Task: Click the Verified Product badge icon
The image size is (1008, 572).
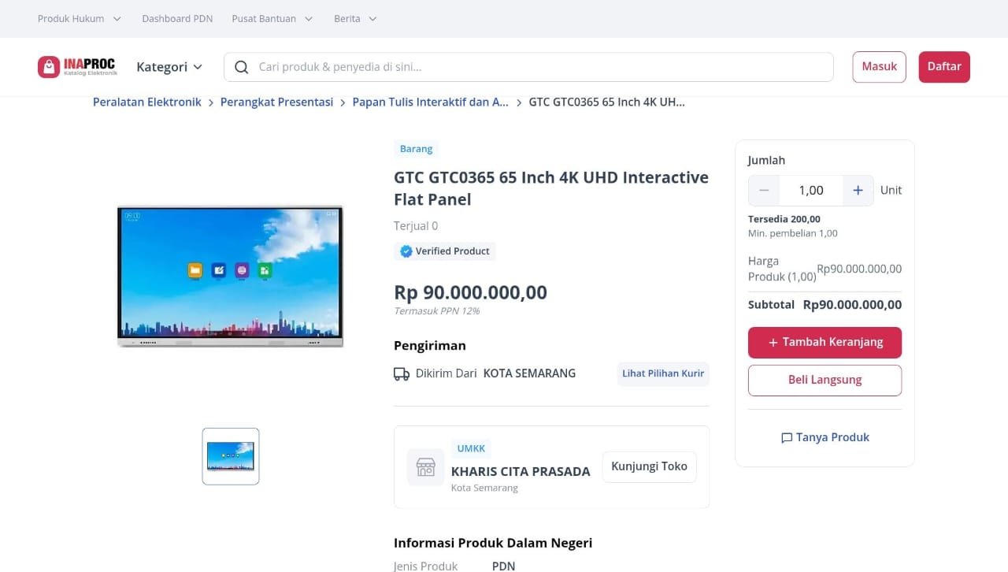Action: point(406,251)
